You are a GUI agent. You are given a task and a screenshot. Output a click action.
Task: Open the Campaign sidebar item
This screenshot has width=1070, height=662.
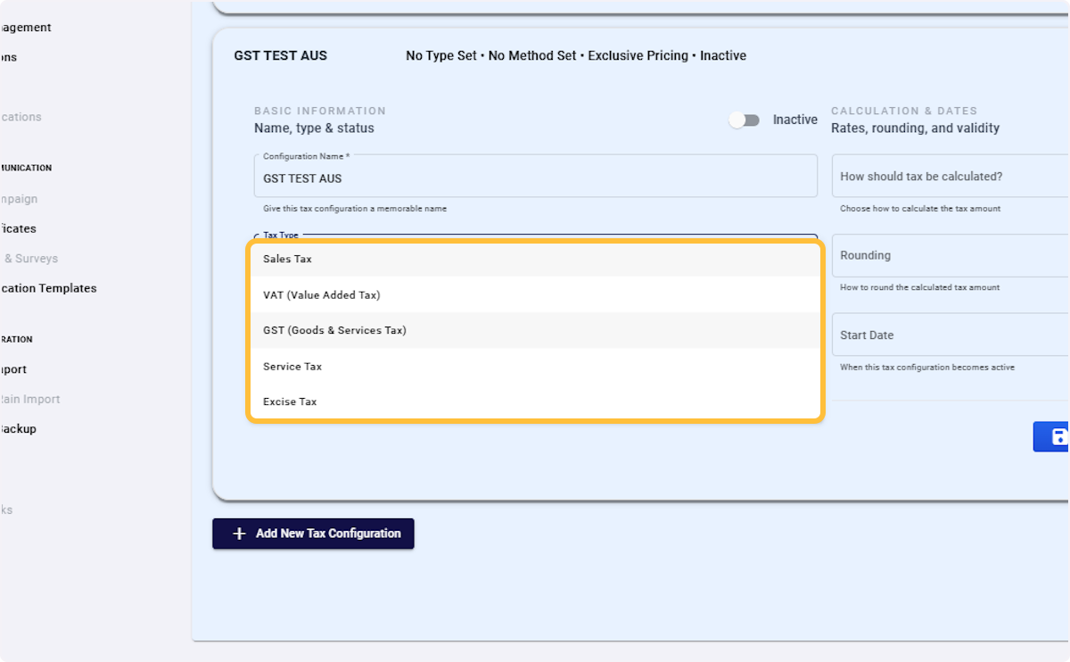(x=19, y=199)
